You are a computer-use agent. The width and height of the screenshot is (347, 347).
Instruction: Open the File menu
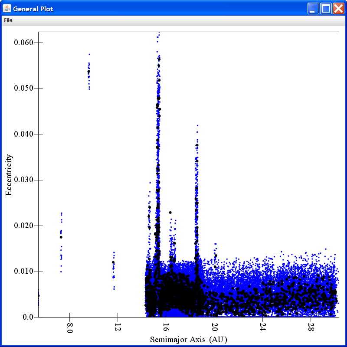click(8, 20)
